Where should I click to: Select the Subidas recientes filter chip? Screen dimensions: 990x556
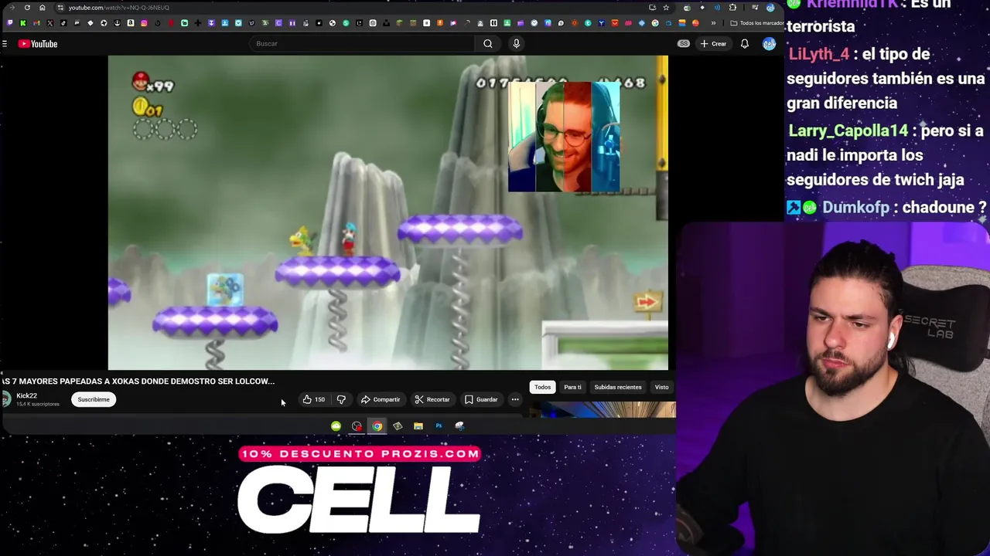(x=618, y=387)
